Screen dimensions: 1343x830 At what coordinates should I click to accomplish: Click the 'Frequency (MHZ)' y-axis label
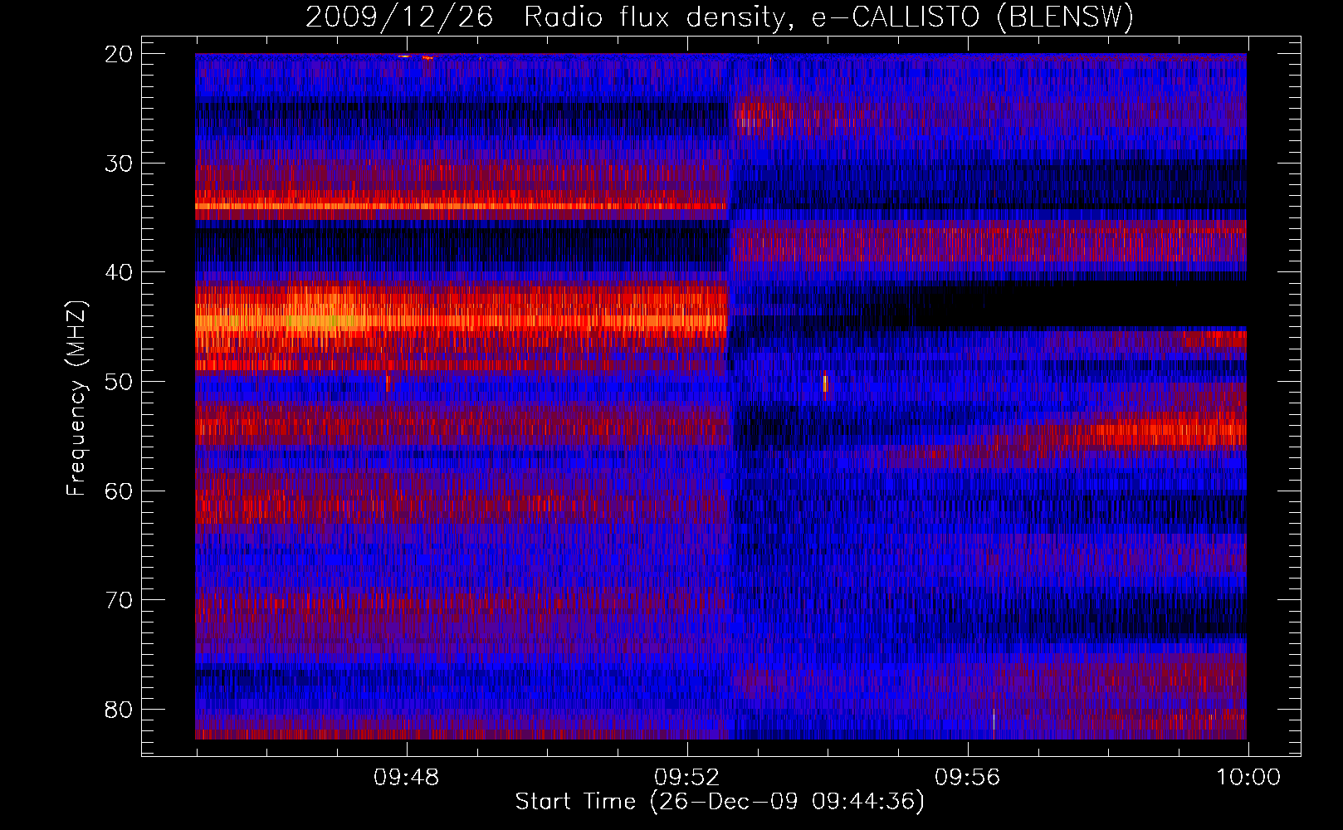[76, 398]
